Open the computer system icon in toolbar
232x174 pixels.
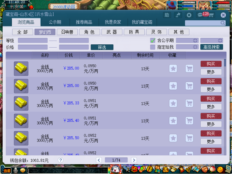pos(228,169)
